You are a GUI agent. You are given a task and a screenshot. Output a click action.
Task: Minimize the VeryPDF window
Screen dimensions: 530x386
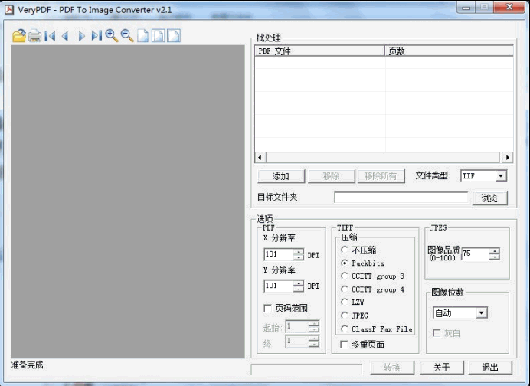[466, 7]
